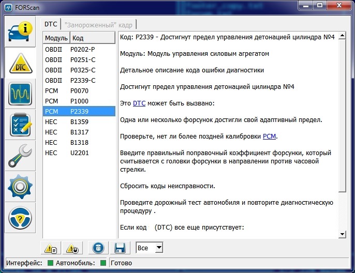
Task: Click the read DTC codes button
Action: (x=51, y=248)
